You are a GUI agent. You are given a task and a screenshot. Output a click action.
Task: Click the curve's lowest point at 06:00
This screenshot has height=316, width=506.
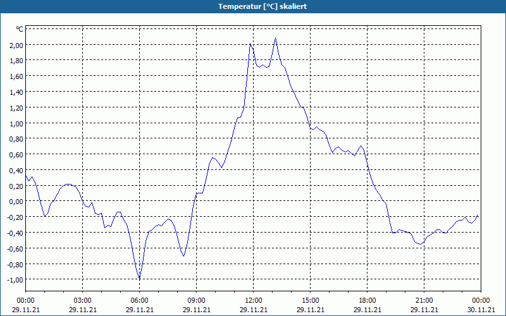click(x=139, y=277)
